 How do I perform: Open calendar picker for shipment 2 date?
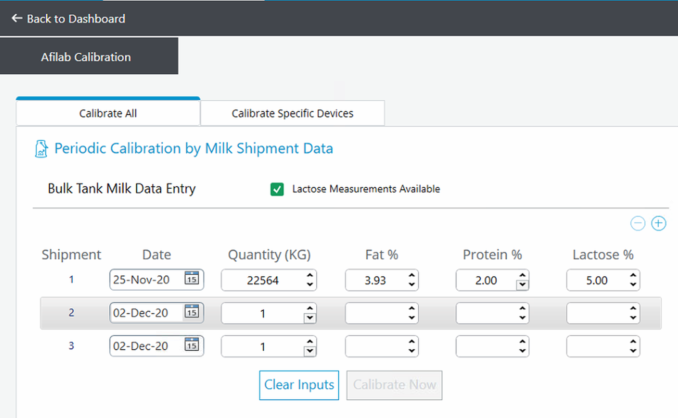[192, 312]
